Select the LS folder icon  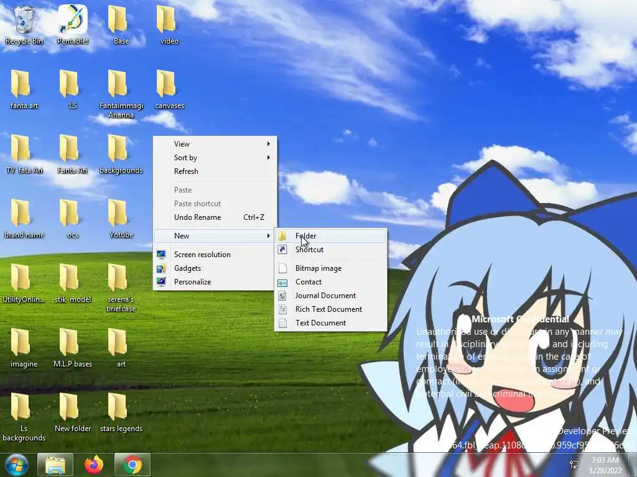(x=73, y=89)
